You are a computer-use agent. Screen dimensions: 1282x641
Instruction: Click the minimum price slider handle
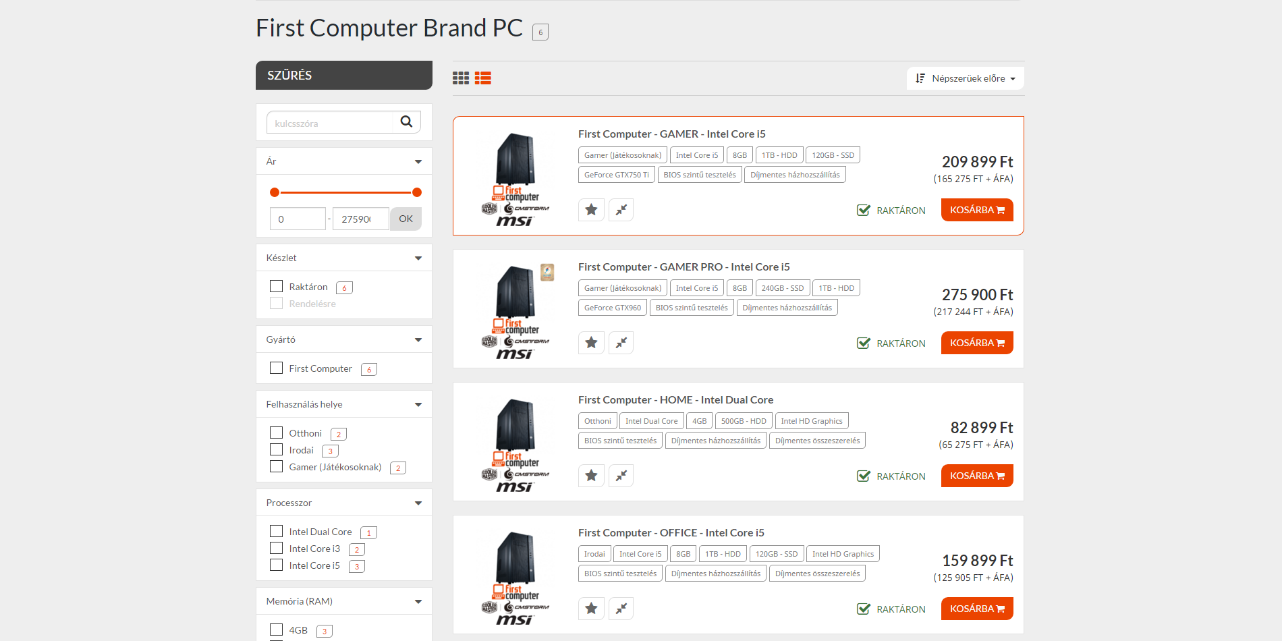[x=275, y=192]
